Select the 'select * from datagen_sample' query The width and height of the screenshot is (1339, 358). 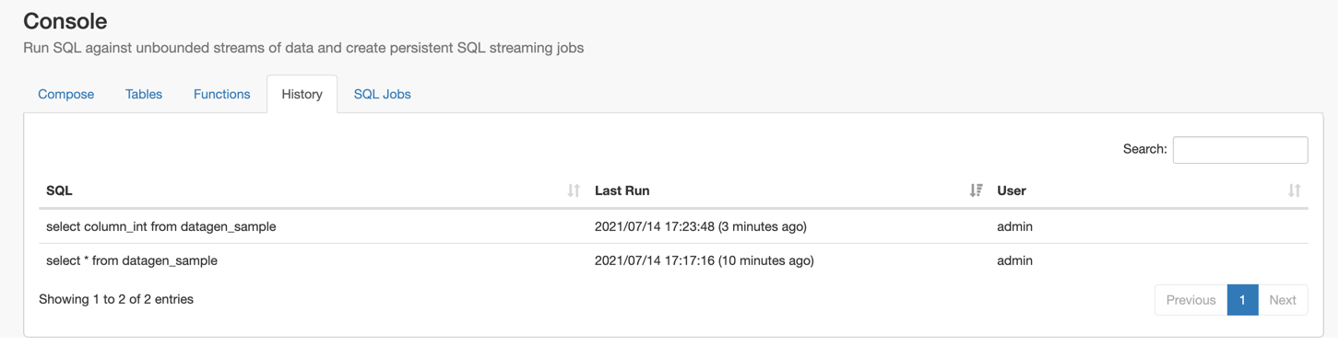(x=132, y=260)
